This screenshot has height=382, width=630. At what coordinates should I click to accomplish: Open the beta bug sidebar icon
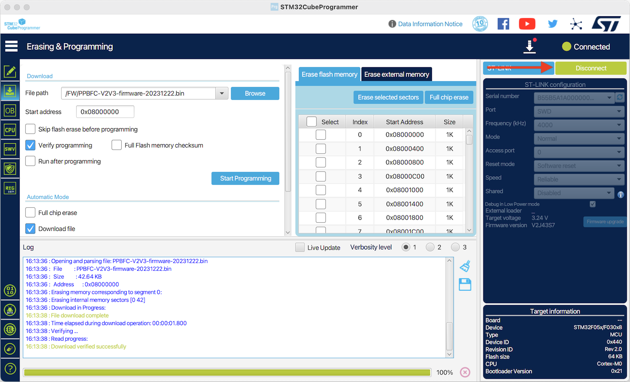[10, 310]
